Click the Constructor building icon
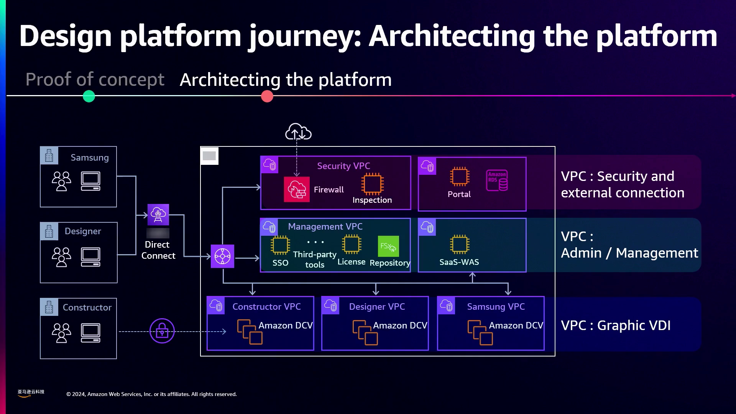Screen dimensions: 736x414 (49, 307)
